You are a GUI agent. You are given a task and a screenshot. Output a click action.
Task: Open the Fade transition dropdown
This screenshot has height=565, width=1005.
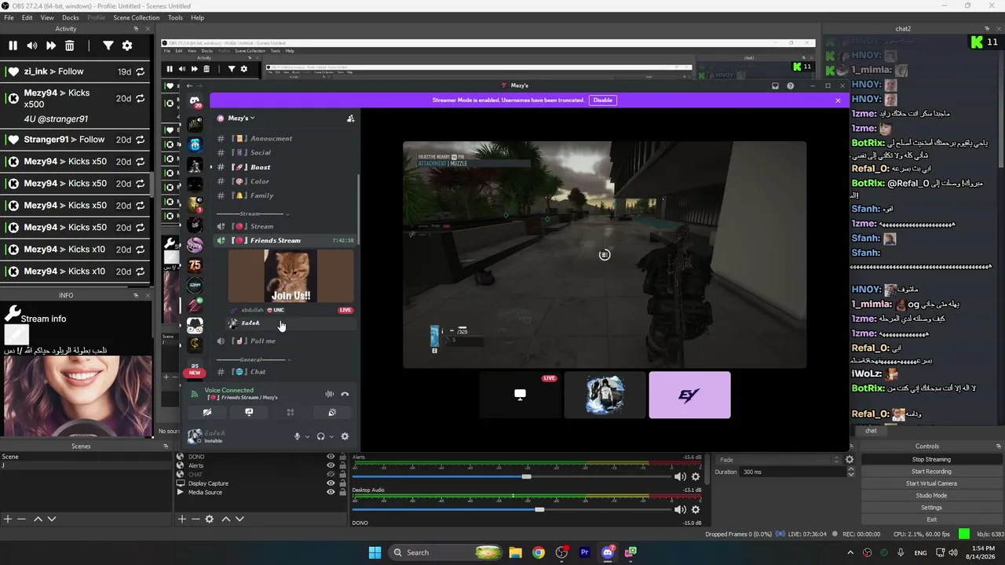780,460
